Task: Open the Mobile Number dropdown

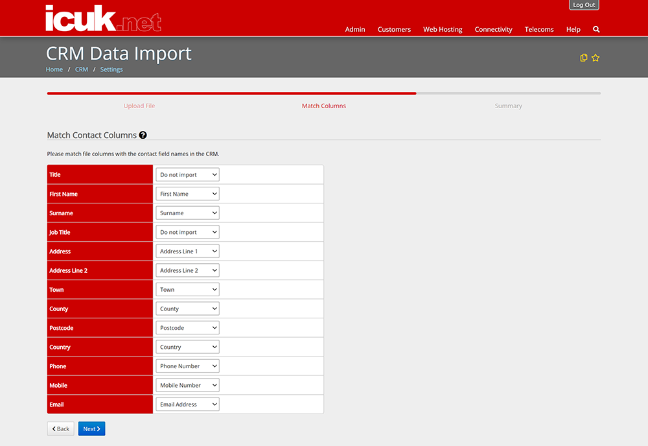Action: pyautogui.click(x=187, y=385)
